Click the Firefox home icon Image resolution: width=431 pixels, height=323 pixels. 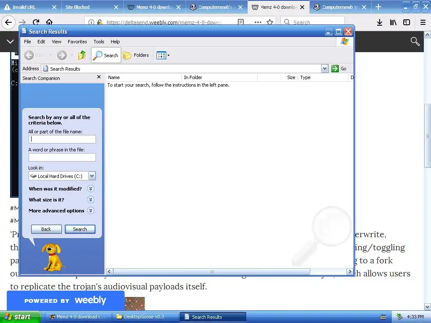coord(49,22)
